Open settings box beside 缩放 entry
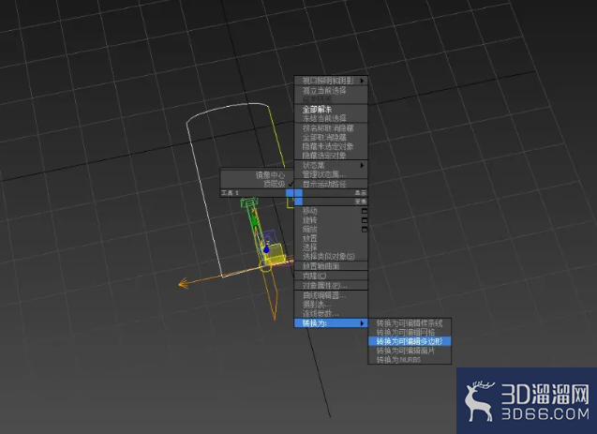 click(x=365, y=229)
